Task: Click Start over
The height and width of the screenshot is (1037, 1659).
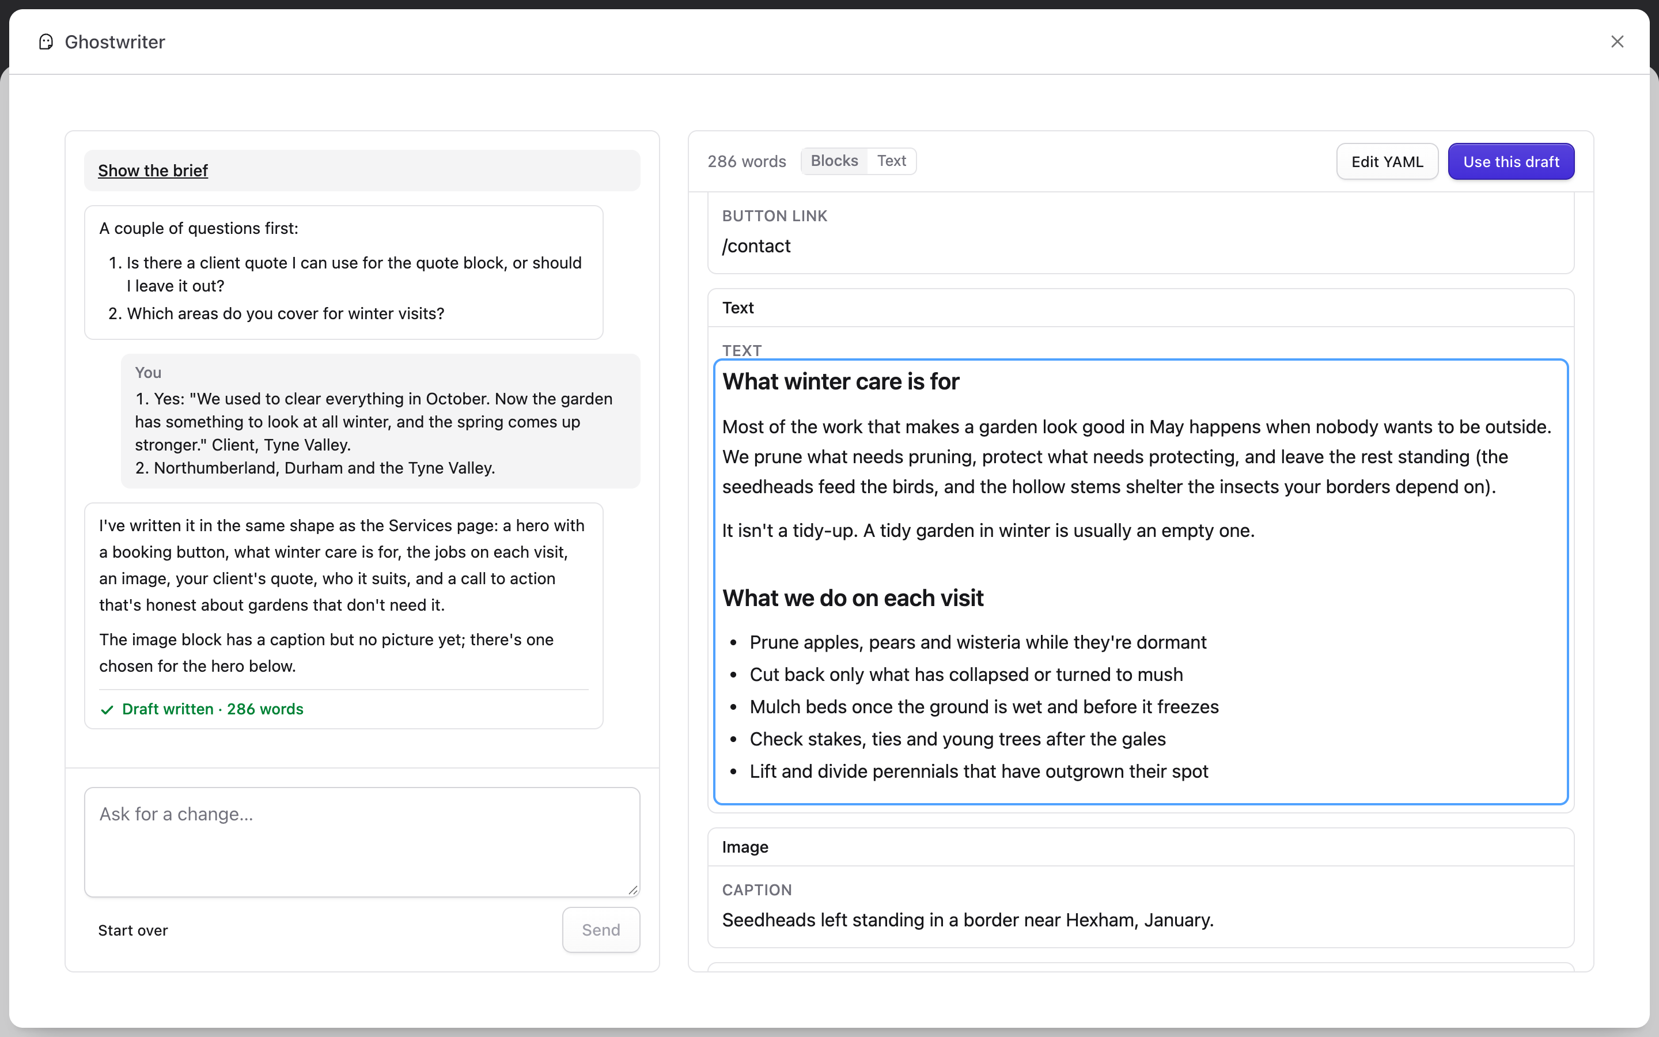Action: pos(133,930)
